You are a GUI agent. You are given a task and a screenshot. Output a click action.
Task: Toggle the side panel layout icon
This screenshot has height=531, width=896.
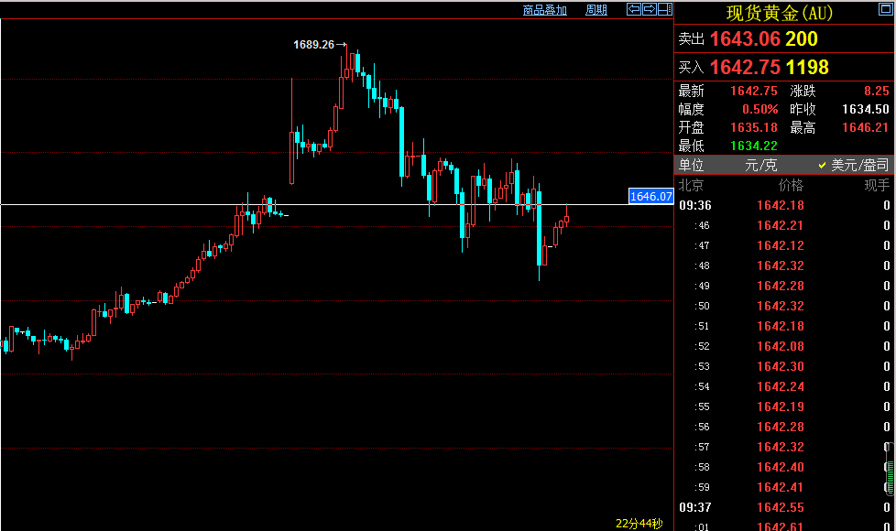(x=664, y=9)
